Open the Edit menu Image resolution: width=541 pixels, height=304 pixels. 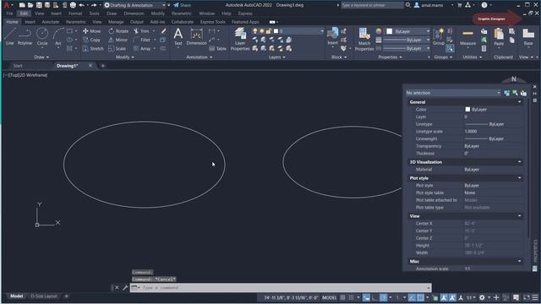click(x=24, y=14)
